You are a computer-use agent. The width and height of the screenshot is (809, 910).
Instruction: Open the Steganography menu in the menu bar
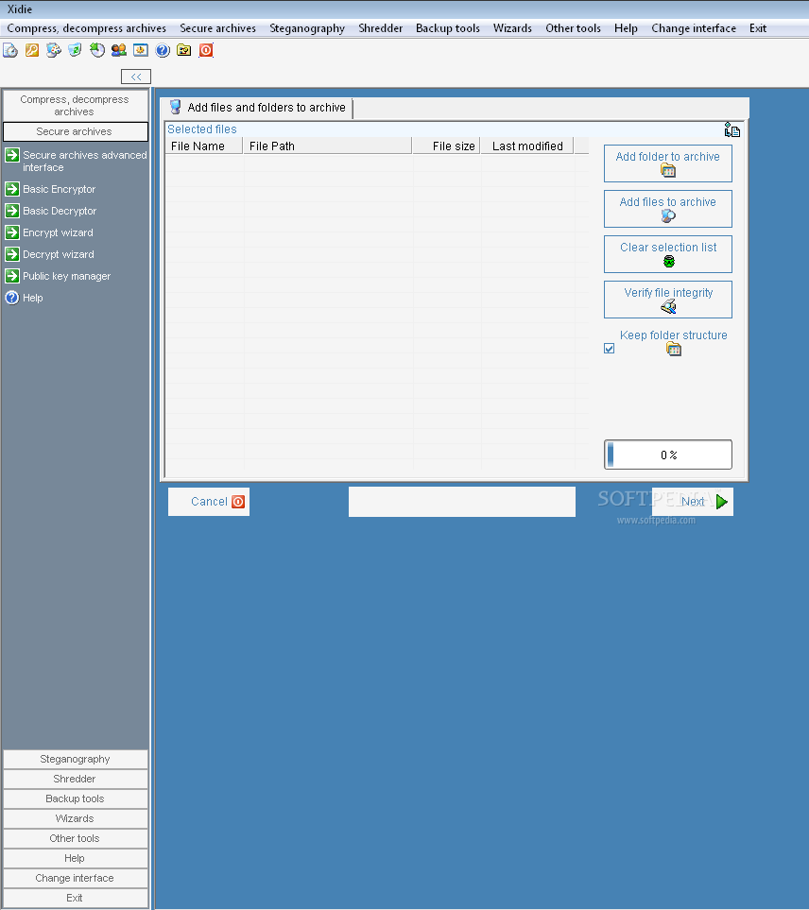coord(307,28)
